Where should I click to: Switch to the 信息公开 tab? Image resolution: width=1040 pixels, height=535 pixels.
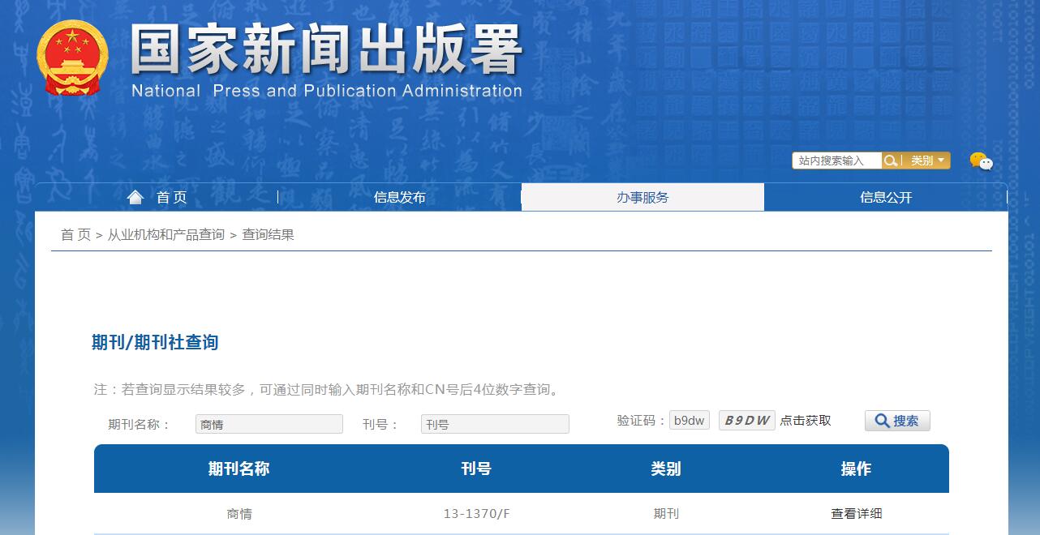885,196
